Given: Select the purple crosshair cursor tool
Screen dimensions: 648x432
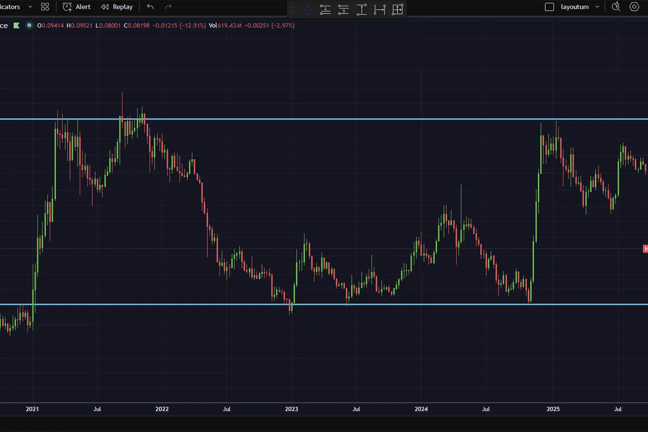Looking at the screenshot, I should (x=308, y=10).
